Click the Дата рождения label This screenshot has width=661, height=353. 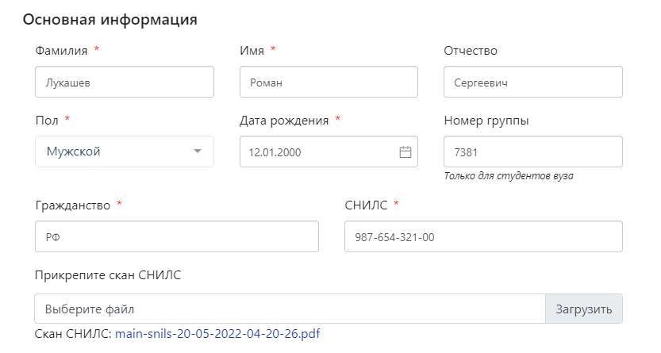pos(284,121)
